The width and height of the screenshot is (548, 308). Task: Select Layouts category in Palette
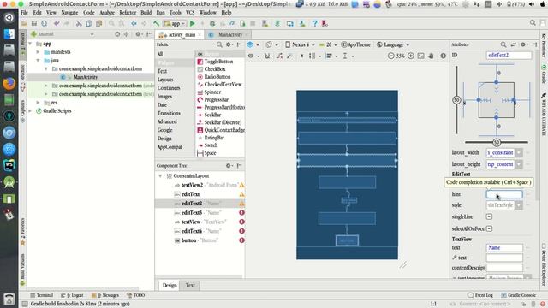165,80
